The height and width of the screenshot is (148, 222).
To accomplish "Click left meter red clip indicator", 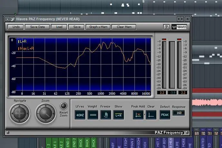I will [164, 40].
